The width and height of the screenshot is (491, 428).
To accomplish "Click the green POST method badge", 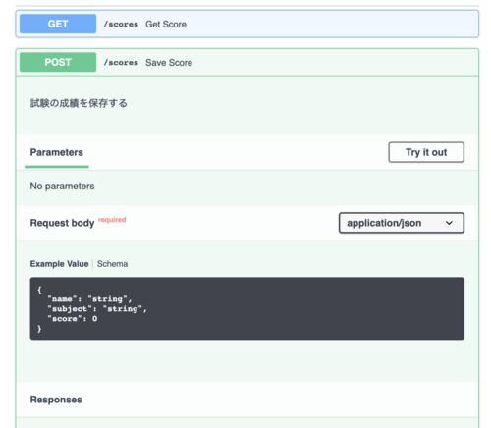I will [58, 62].
